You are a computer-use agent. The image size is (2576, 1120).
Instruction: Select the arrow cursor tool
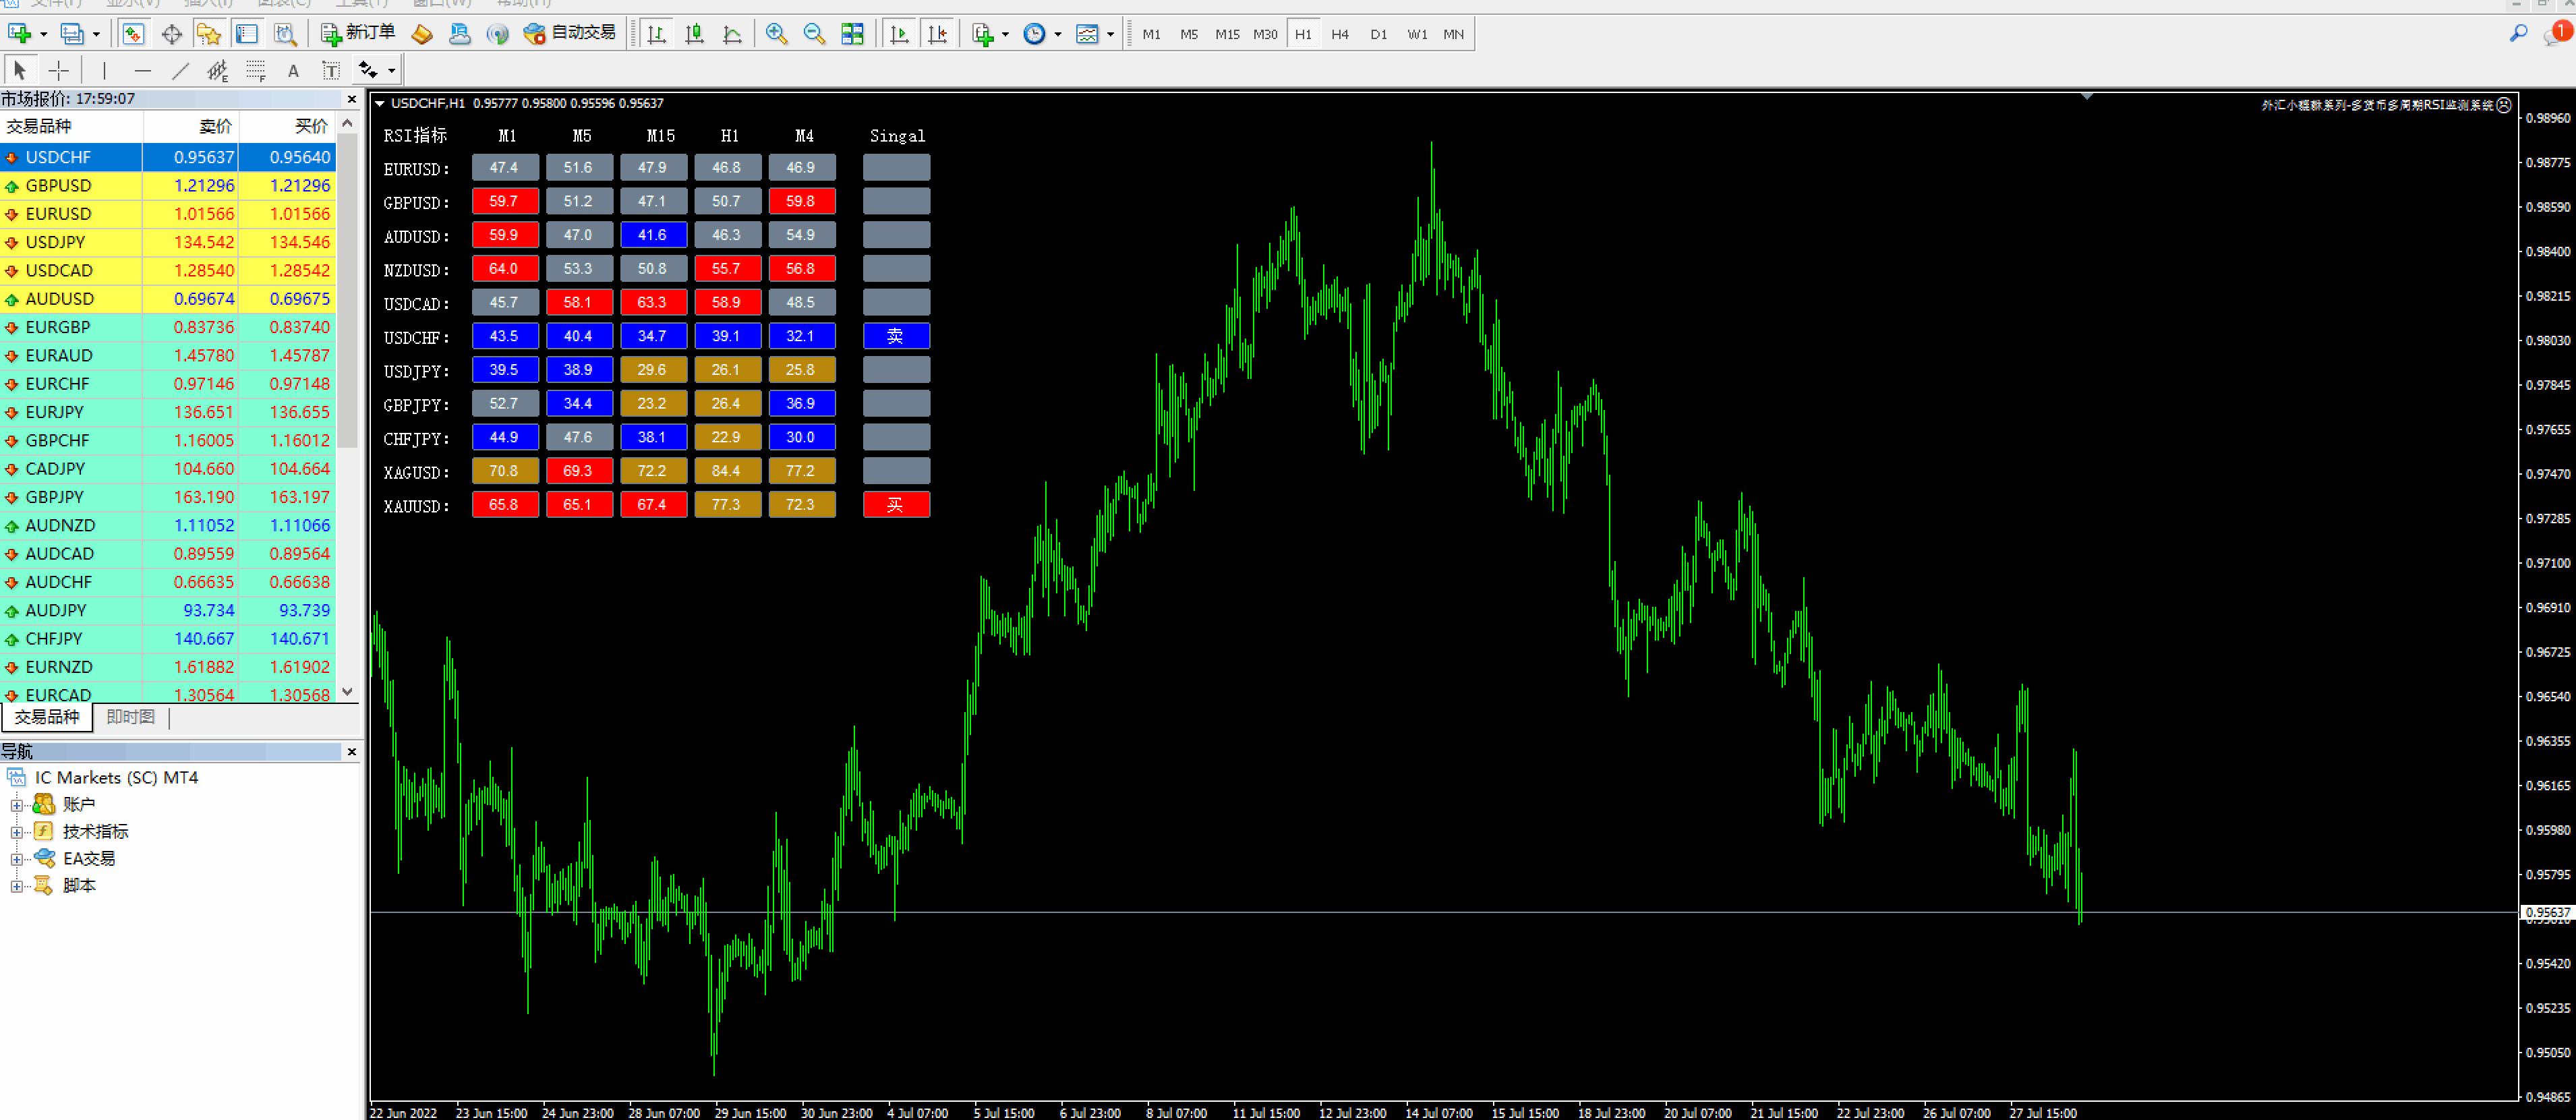tap(20, 70)
